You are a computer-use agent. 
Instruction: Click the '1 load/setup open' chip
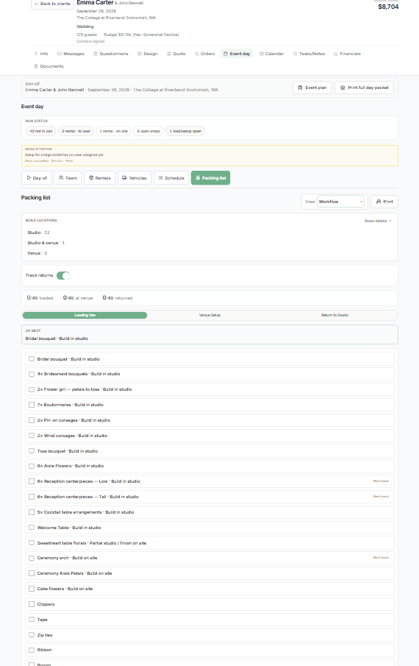pos(185,131)
